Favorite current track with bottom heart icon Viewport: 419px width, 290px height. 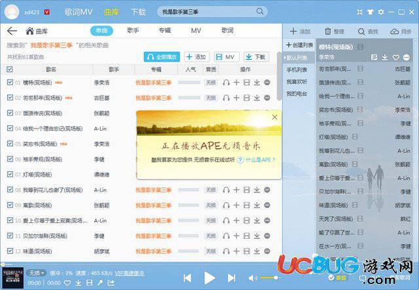pyautogui.click(x=67, y=283)
